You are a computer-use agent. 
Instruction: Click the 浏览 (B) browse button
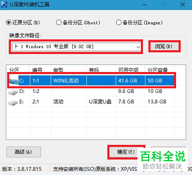pos(164,46)
